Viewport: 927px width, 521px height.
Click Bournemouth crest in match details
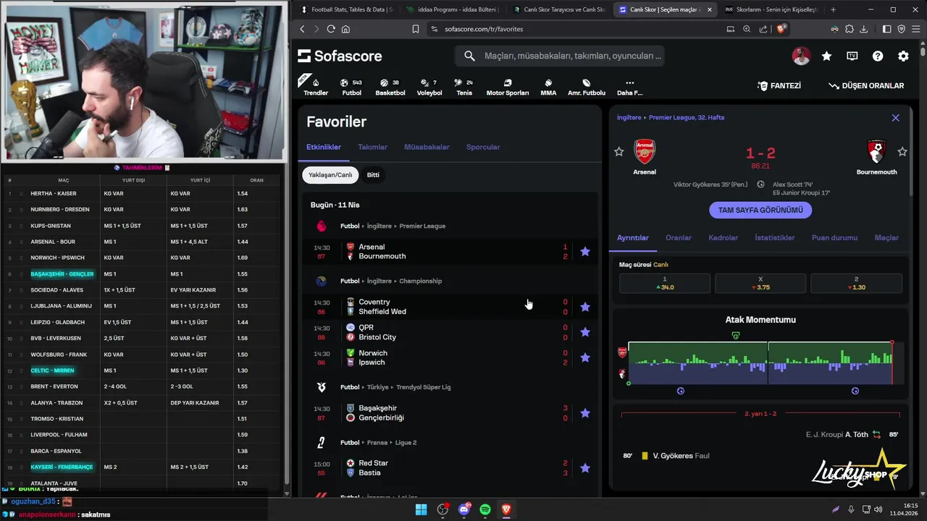(x=877, y=152)
